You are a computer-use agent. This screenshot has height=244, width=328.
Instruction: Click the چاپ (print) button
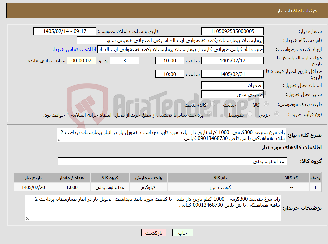click(182, 233)
